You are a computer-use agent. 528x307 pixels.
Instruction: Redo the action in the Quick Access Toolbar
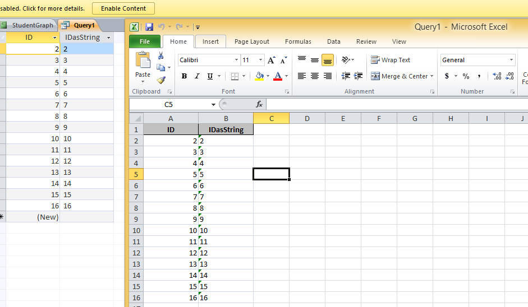[x=179, y=27]
